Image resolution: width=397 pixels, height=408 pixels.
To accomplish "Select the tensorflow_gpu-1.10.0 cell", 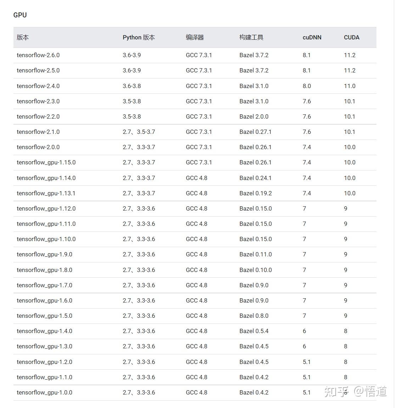I will click(46, 239).
